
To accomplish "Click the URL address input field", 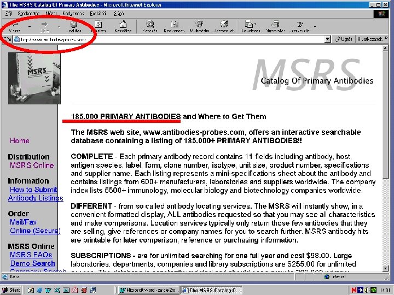I will click(169, 39).
